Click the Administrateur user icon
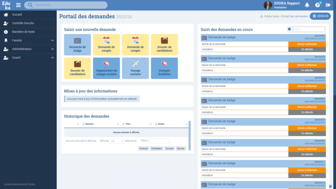This screenshot has width=336, height=189. click(6, 49)
